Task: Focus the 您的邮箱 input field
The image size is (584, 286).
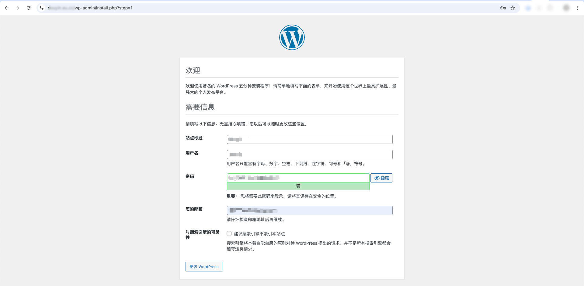Action: tap(310, 210)
